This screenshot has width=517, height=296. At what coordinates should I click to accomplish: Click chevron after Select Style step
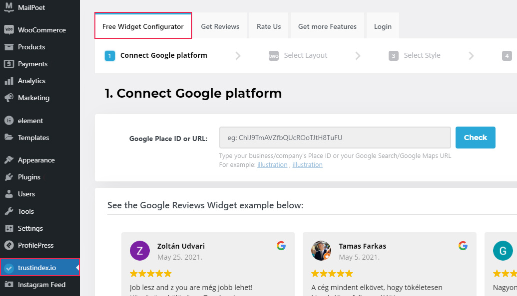click(471, 56)
